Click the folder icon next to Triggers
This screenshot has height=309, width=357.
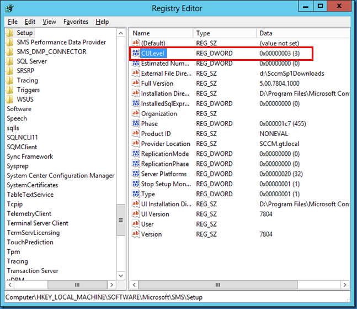[10, 90]
